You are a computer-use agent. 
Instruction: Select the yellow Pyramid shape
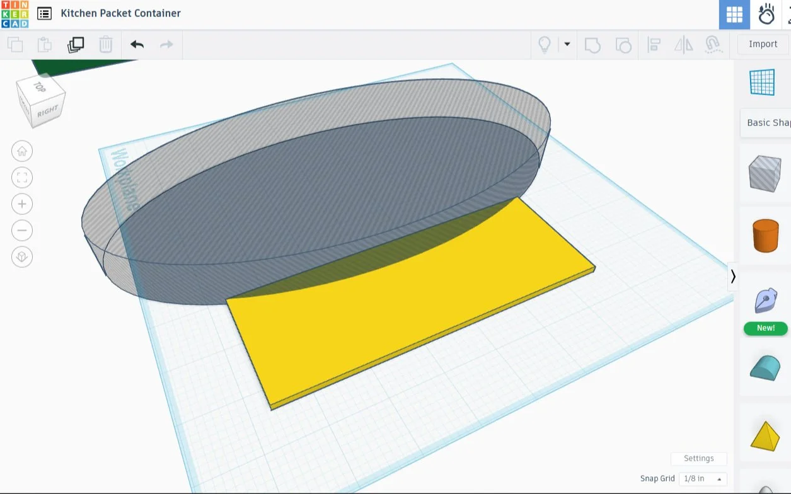pyautogui.click(x=765, y=436)
